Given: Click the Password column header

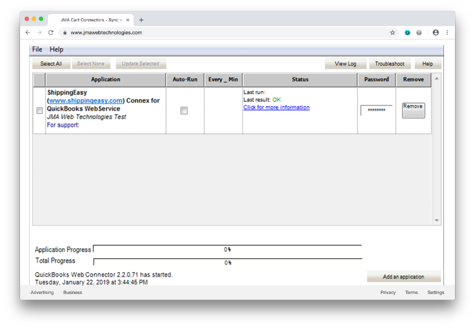Looking at the screenshot, I should (377, 80).
